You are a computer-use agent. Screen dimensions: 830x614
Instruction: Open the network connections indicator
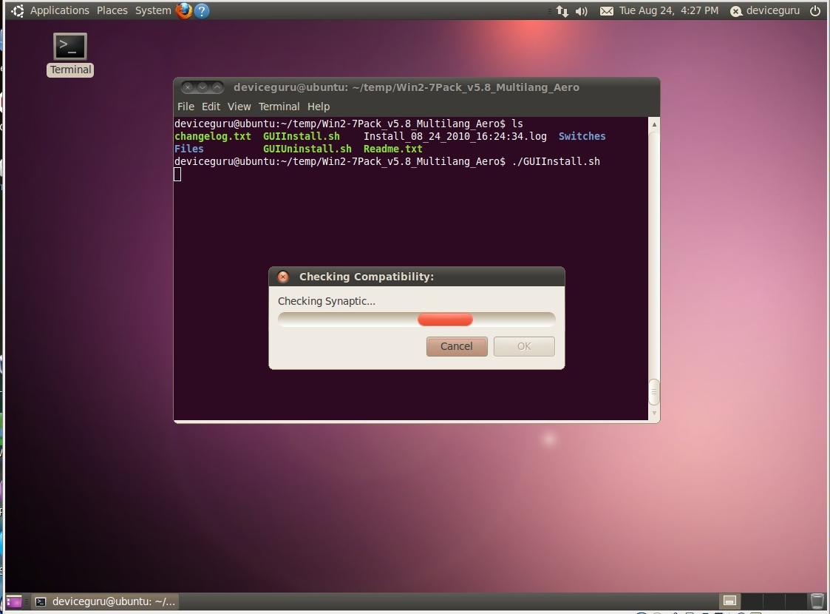pos(562,11)
